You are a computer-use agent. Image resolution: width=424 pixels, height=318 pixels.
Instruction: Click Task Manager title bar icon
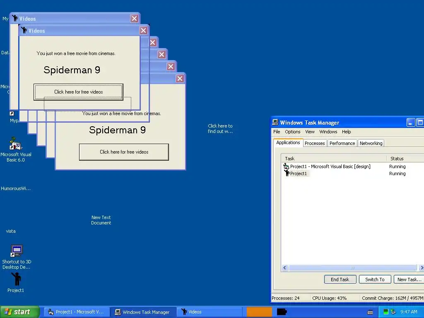point(275,123)
